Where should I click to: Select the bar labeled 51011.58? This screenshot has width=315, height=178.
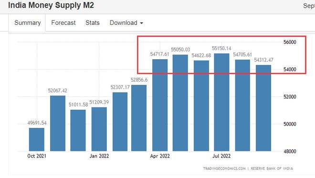coord(78,130)
